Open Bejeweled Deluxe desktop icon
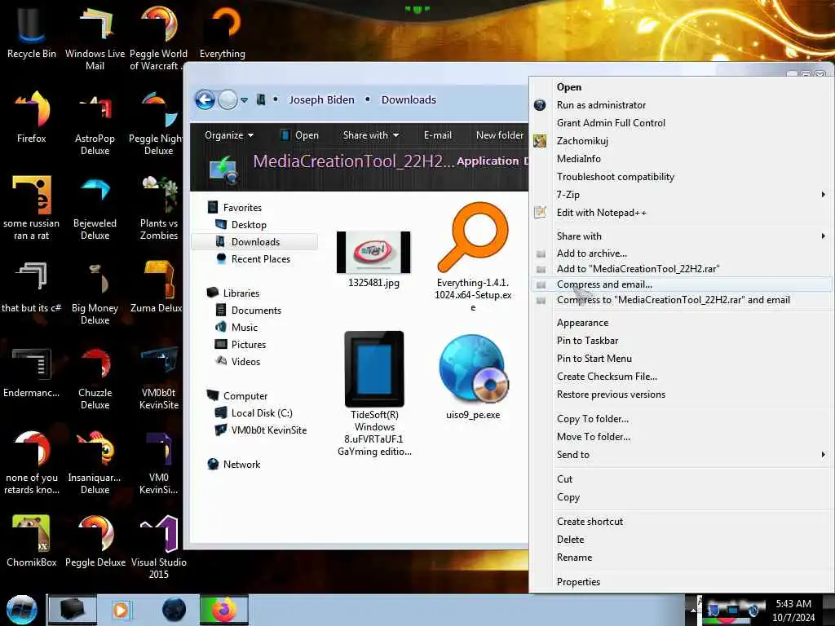The width and height of the screenshot is (835, 626). (95, 209)
